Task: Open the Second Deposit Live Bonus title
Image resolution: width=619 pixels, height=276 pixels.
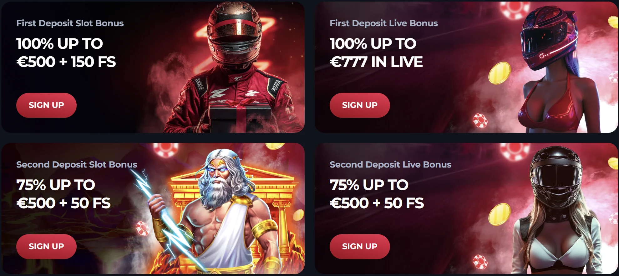Action: 390,164
